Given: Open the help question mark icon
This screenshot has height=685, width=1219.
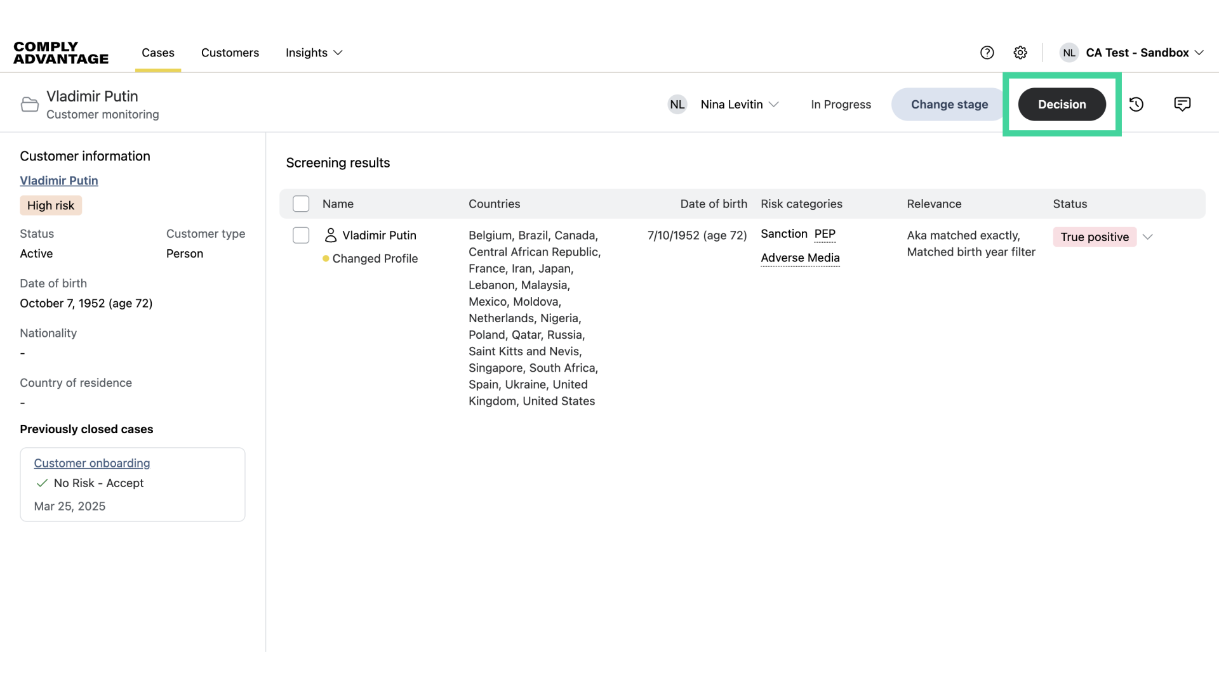Looking at the screenshot, I should [x=987, y=53].
